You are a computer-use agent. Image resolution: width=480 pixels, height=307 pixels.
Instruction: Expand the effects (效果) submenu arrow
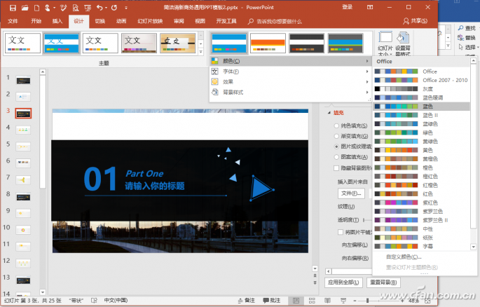click(367, 82)
